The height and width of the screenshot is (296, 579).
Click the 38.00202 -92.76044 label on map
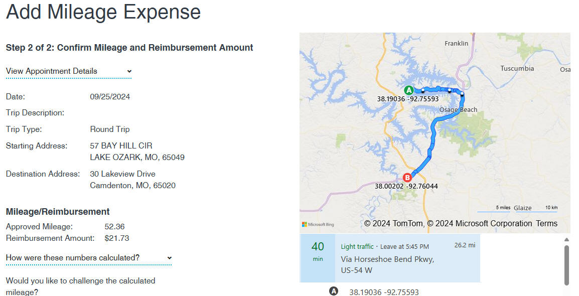pyautogui.click(x=406, y=187)
